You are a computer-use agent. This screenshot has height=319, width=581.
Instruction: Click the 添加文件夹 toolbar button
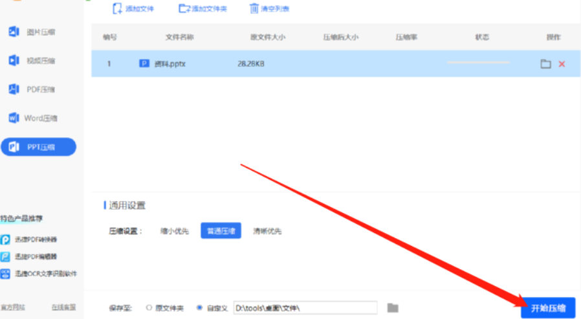203,8
